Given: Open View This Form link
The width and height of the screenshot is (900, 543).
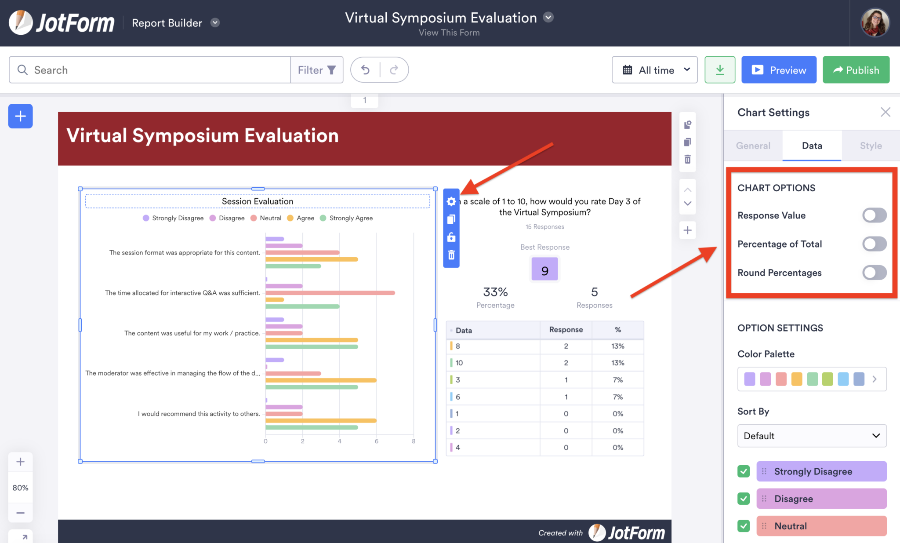Looking at the screenshot, I should pos(449,32).
